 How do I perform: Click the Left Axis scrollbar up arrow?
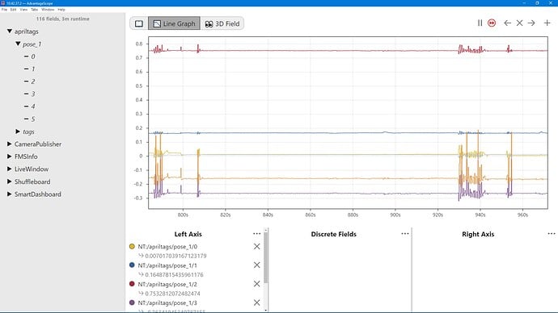tap(266, 231)
